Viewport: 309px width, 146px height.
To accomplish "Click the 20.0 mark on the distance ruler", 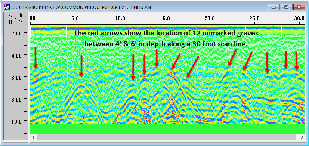I will point(210,18).
